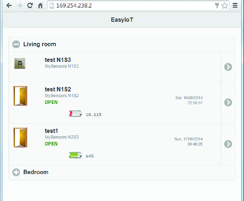Viewport: 244px width, 201px height.
Task: Click OPEN status under test N1S2
Action: (x=51, y=102)
